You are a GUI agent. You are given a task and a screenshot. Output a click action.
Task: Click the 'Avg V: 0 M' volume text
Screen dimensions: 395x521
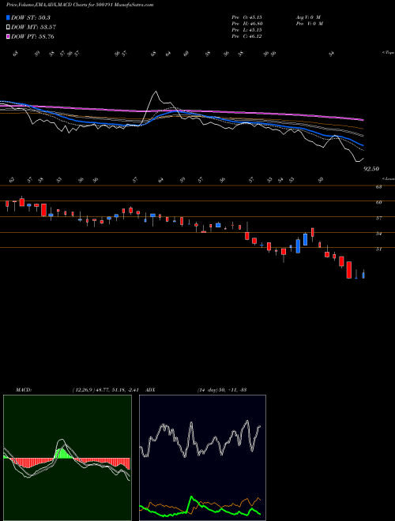pyautogui.click(x=309, y=17)
